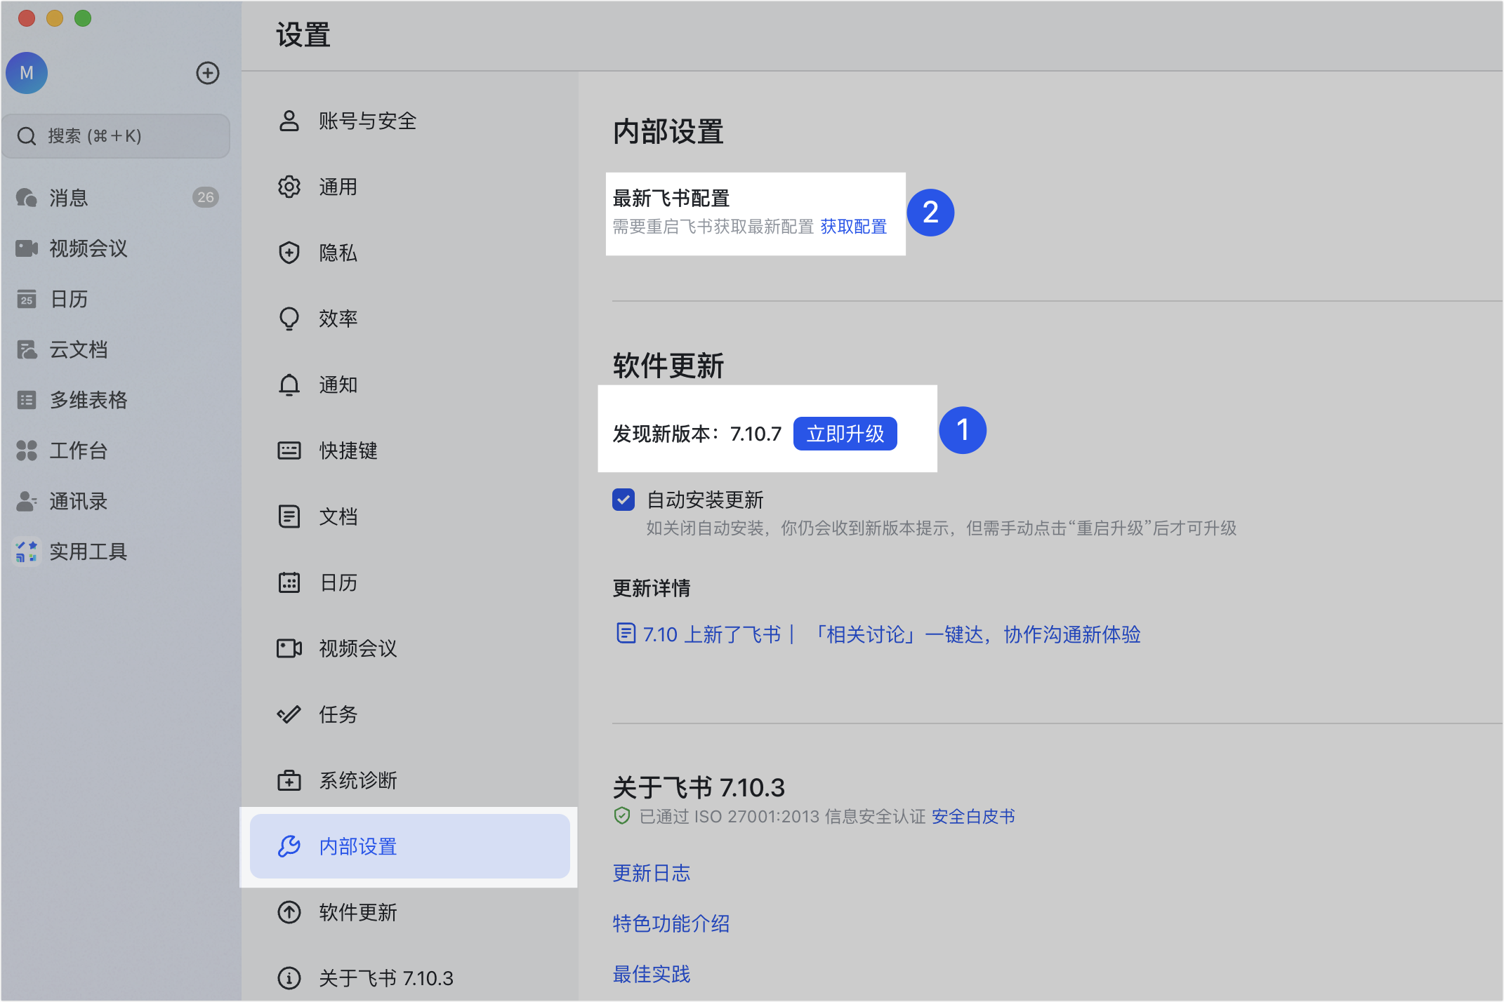The image size is (1504, 1002).
Task: Open 实用工具 tools icon
Action: [x=27, y=552]
